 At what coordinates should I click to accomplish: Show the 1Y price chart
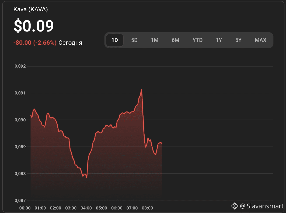[219, 40]
